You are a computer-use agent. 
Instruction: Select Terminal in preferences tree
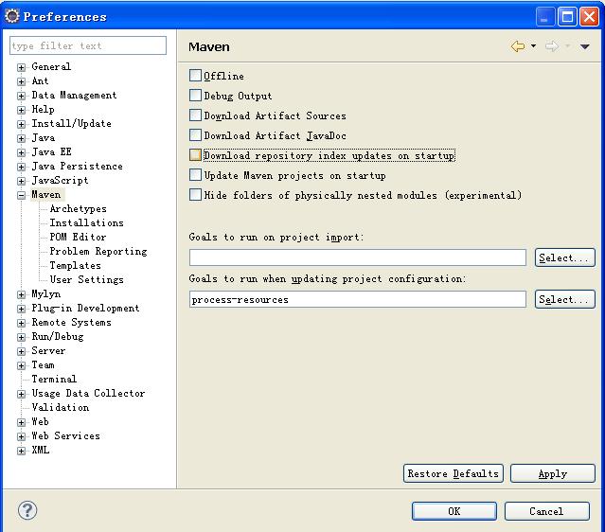[54, 379]
